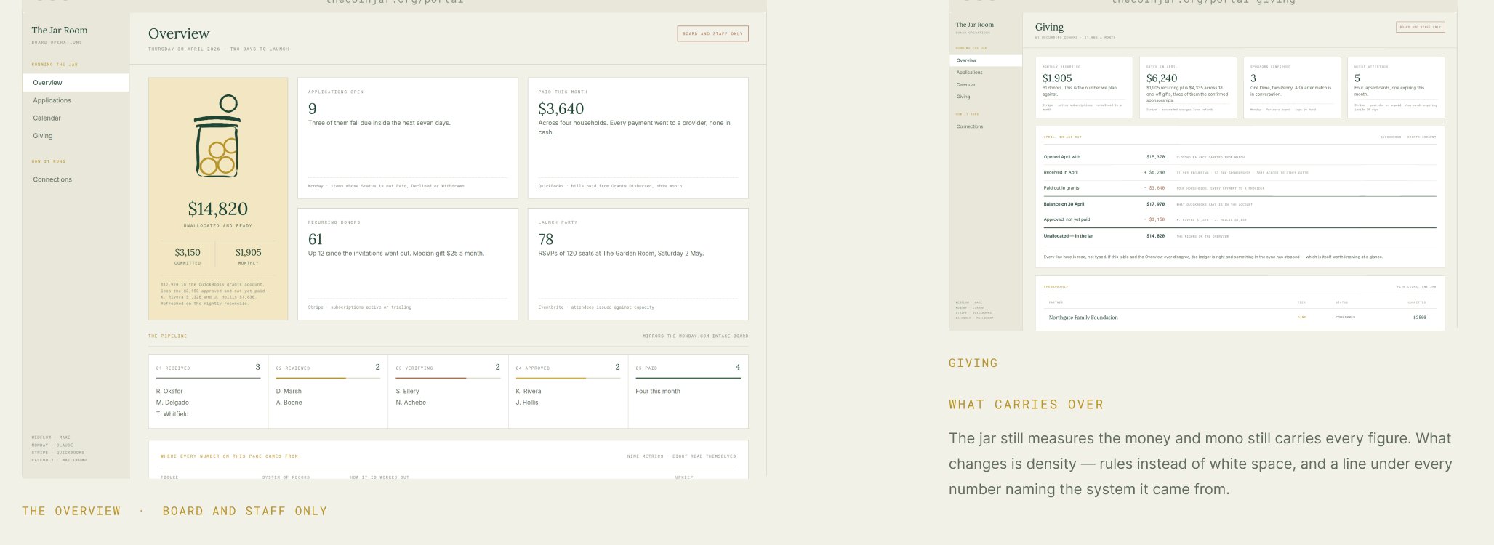
Task: Select the 01 Received pipeline column header
Action: pos(208,368)
